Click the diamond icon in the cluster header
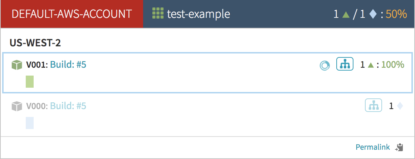415x159 pixels. pyautogui.click(x=373, y=14)
